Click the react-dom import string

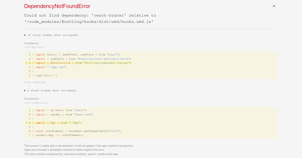click(83, 114)
